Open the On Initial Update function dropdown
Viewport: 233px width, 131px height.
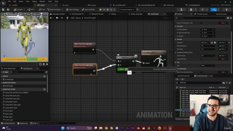208,29
